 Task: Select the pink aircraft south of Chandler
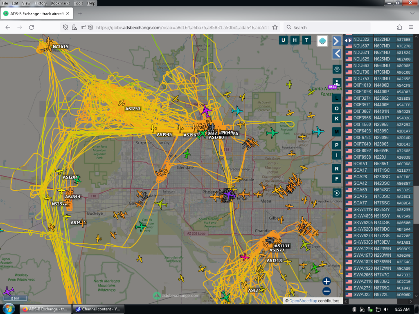pos(244,257)
